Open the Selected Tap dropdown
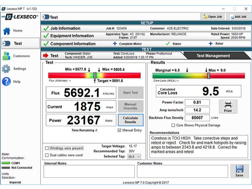252x189 pixels. point(133,156)
